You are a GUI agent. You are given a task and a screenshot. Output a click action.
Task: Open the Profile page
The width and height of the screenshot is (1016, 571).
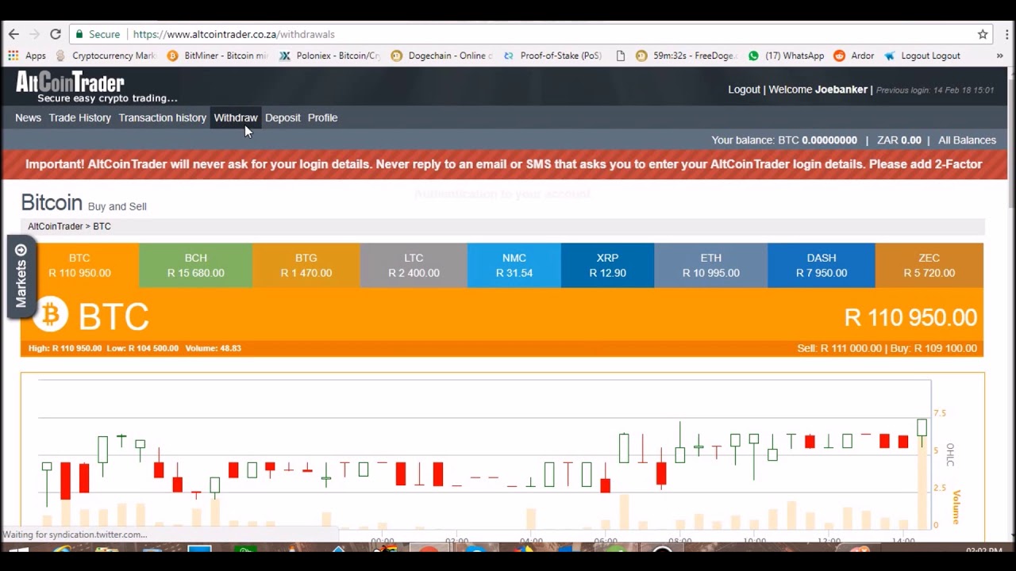click(x=322, y=117)
